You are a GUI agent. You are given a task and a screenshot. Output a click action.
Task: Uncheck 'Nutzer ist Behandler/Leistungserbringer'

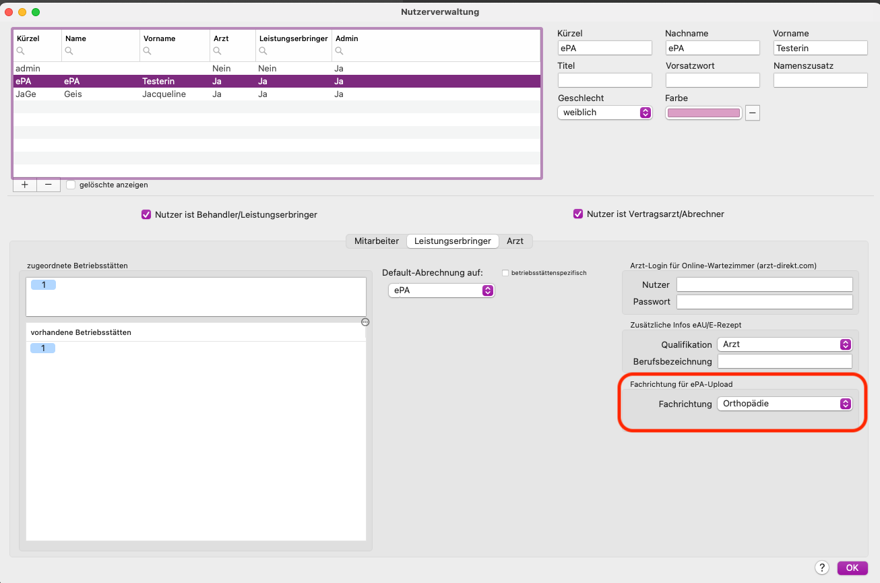click(x=146, y=214)
